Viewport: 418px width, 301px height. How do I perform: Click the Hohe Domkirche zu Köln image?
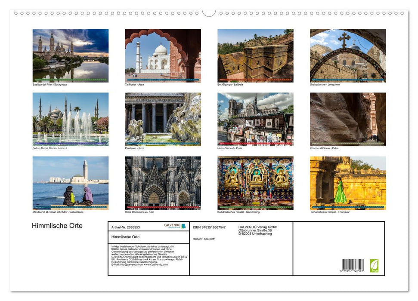pyautogui.click(x=163, y=183)
